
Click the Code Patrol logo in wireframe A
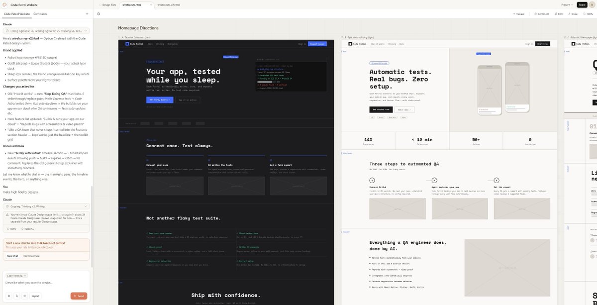[x=134, y=44]
